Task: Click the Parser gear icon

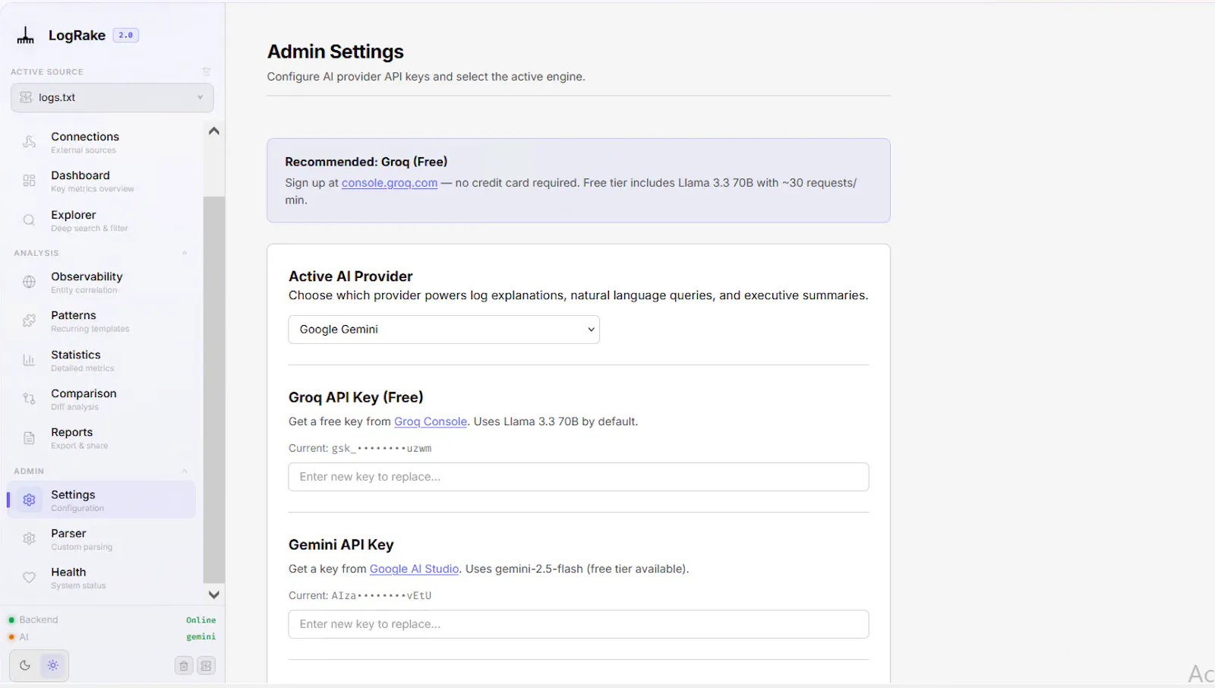Action: click(29, 538)
